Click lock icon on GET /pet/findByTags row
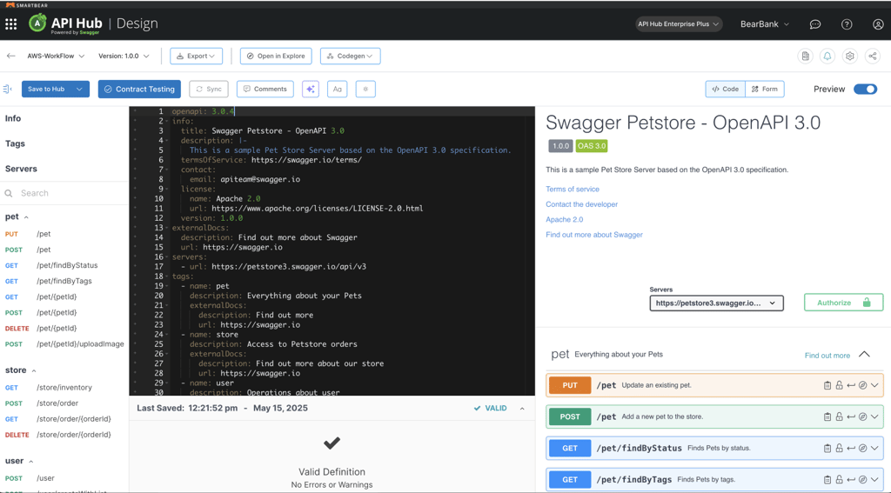 839,480
